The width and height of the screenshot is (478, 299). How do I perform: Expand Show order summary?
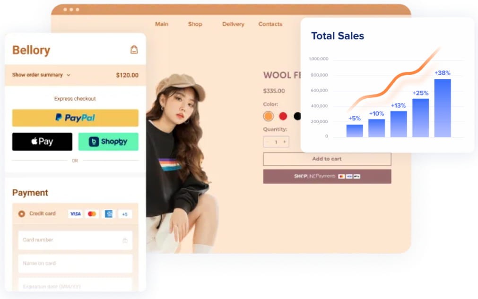[x=41, y=75]
